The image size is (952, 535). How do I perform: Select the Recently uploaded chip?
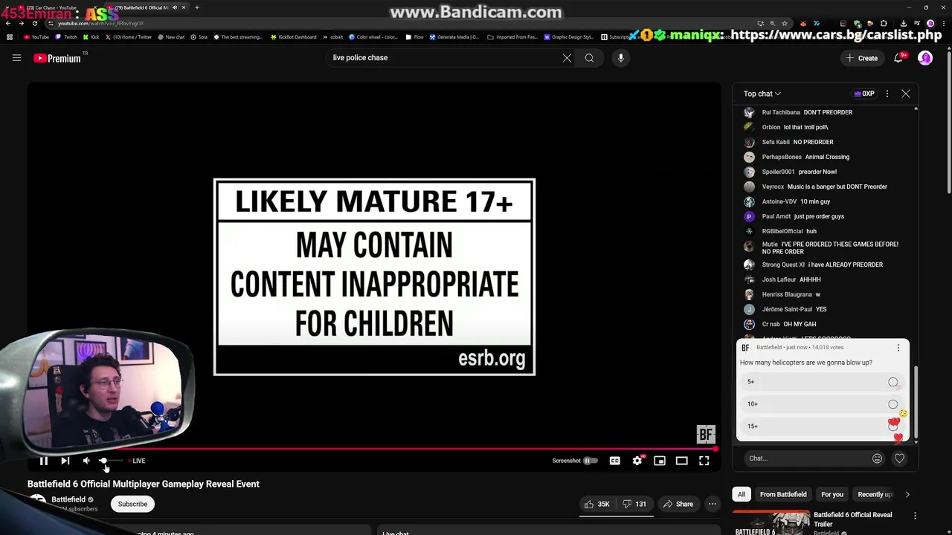click(875, 494)
